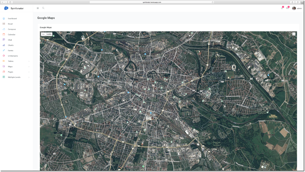The height and width of the screenshot is (172, 305).
Task: Click the Safari address bar
Action: [152, 2]
